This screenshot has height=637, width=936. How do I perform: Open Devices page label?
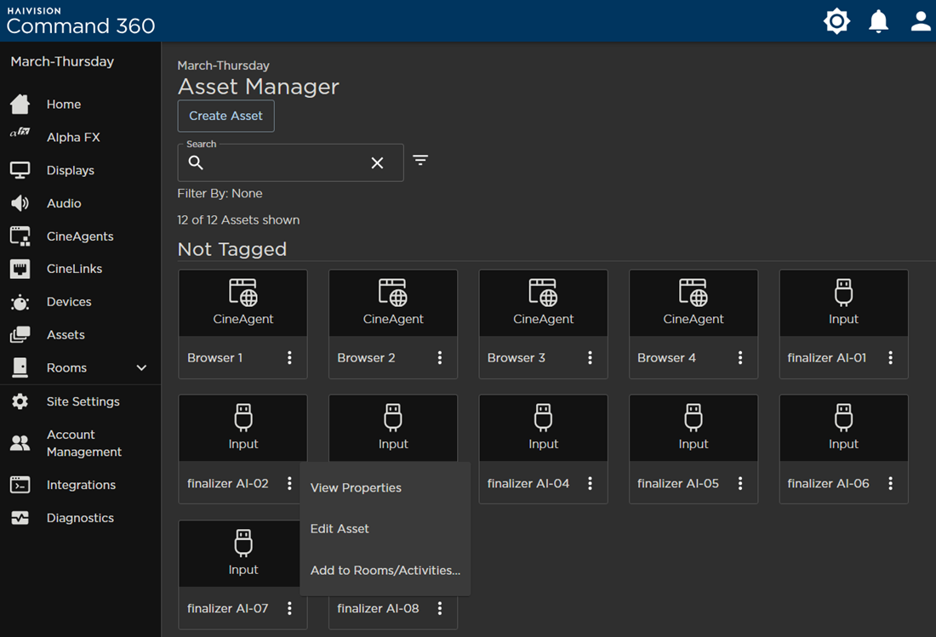tap(69, 302)
